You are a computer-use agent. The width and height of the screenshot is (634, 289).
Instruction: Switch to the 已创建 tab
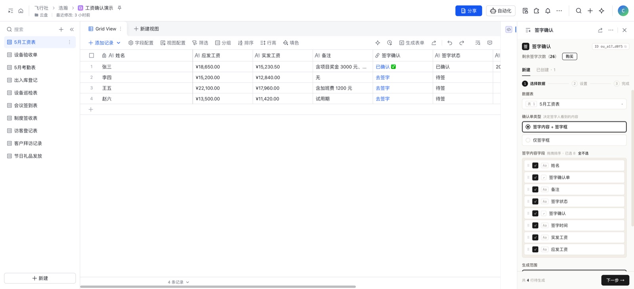[546, 70]
